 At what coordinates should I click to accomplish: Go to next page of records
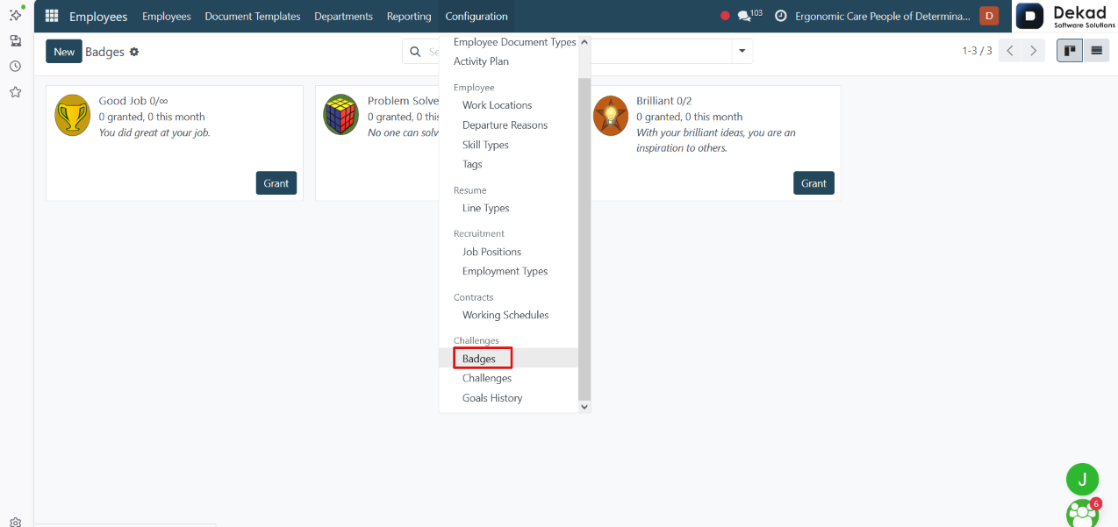[x=1034, y=51]
